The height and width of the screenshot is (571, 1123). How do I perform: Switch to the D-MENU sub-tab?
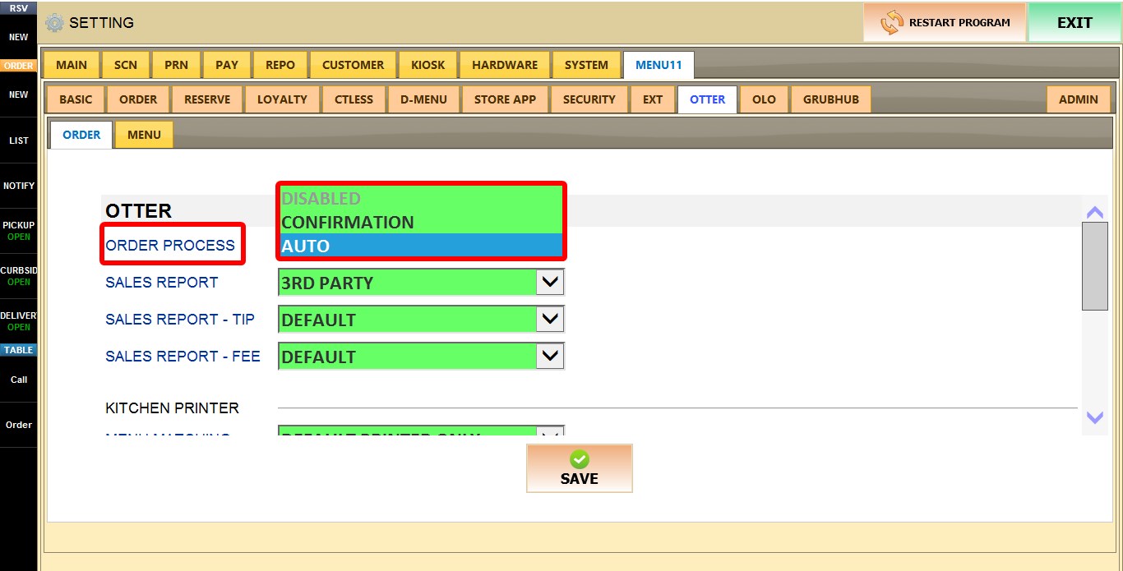423,99
